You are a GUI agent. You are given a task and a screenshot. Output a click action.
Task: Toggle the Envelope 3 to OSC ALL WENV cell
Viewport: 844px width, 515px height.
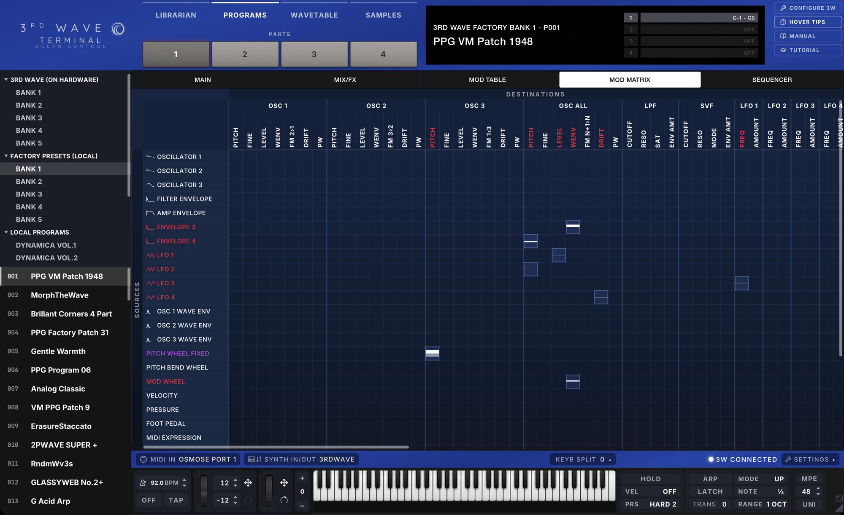click(573, 227)
